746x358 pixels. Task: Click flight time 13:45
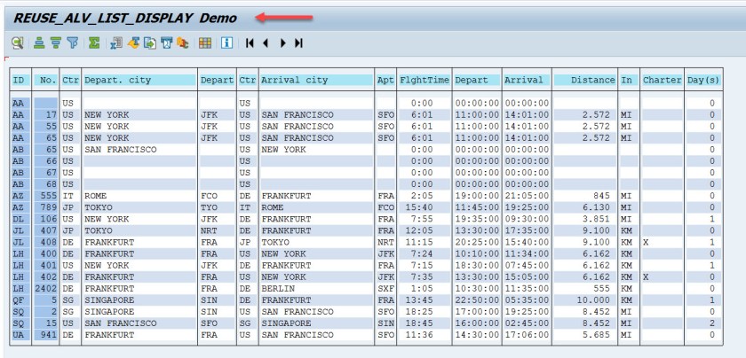click(x=419, y=300)
